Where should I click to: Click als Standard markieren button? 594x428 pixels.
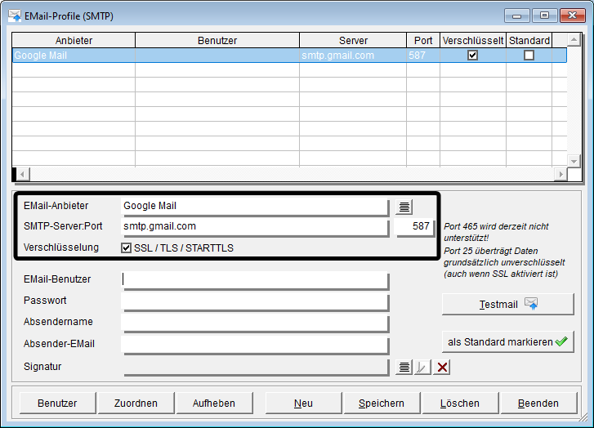508,342
